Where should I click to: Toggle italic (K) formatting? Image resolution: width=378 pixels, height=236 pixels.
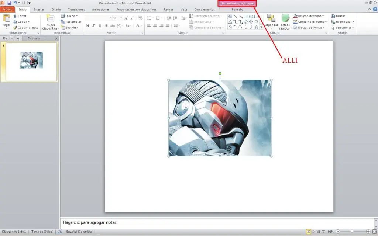click(94, 25)
